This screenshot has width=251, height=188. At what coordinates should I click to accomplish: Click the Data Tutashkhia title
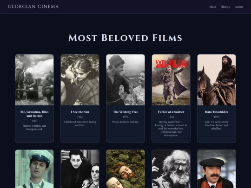point(217,112)
